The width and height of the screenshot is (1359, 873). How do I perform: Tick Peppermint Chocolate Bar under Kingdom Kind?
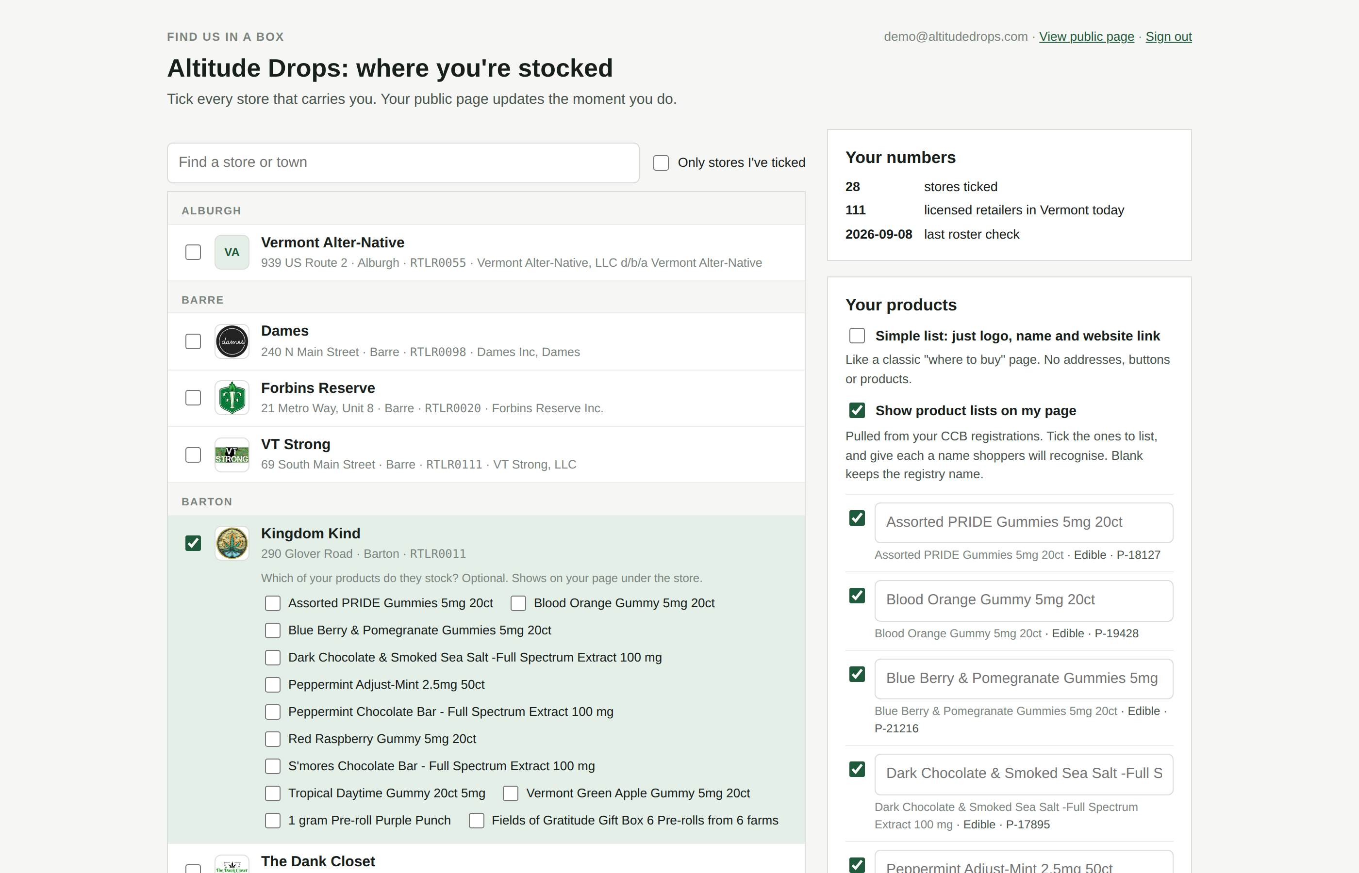pyautogui.click(x=273, y=712)
